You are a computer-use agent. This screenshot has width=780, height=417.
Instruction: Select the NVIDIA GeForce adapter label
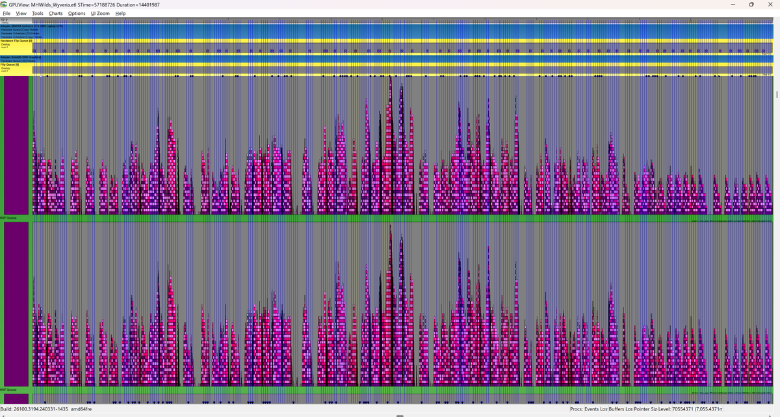click(32, 26)
